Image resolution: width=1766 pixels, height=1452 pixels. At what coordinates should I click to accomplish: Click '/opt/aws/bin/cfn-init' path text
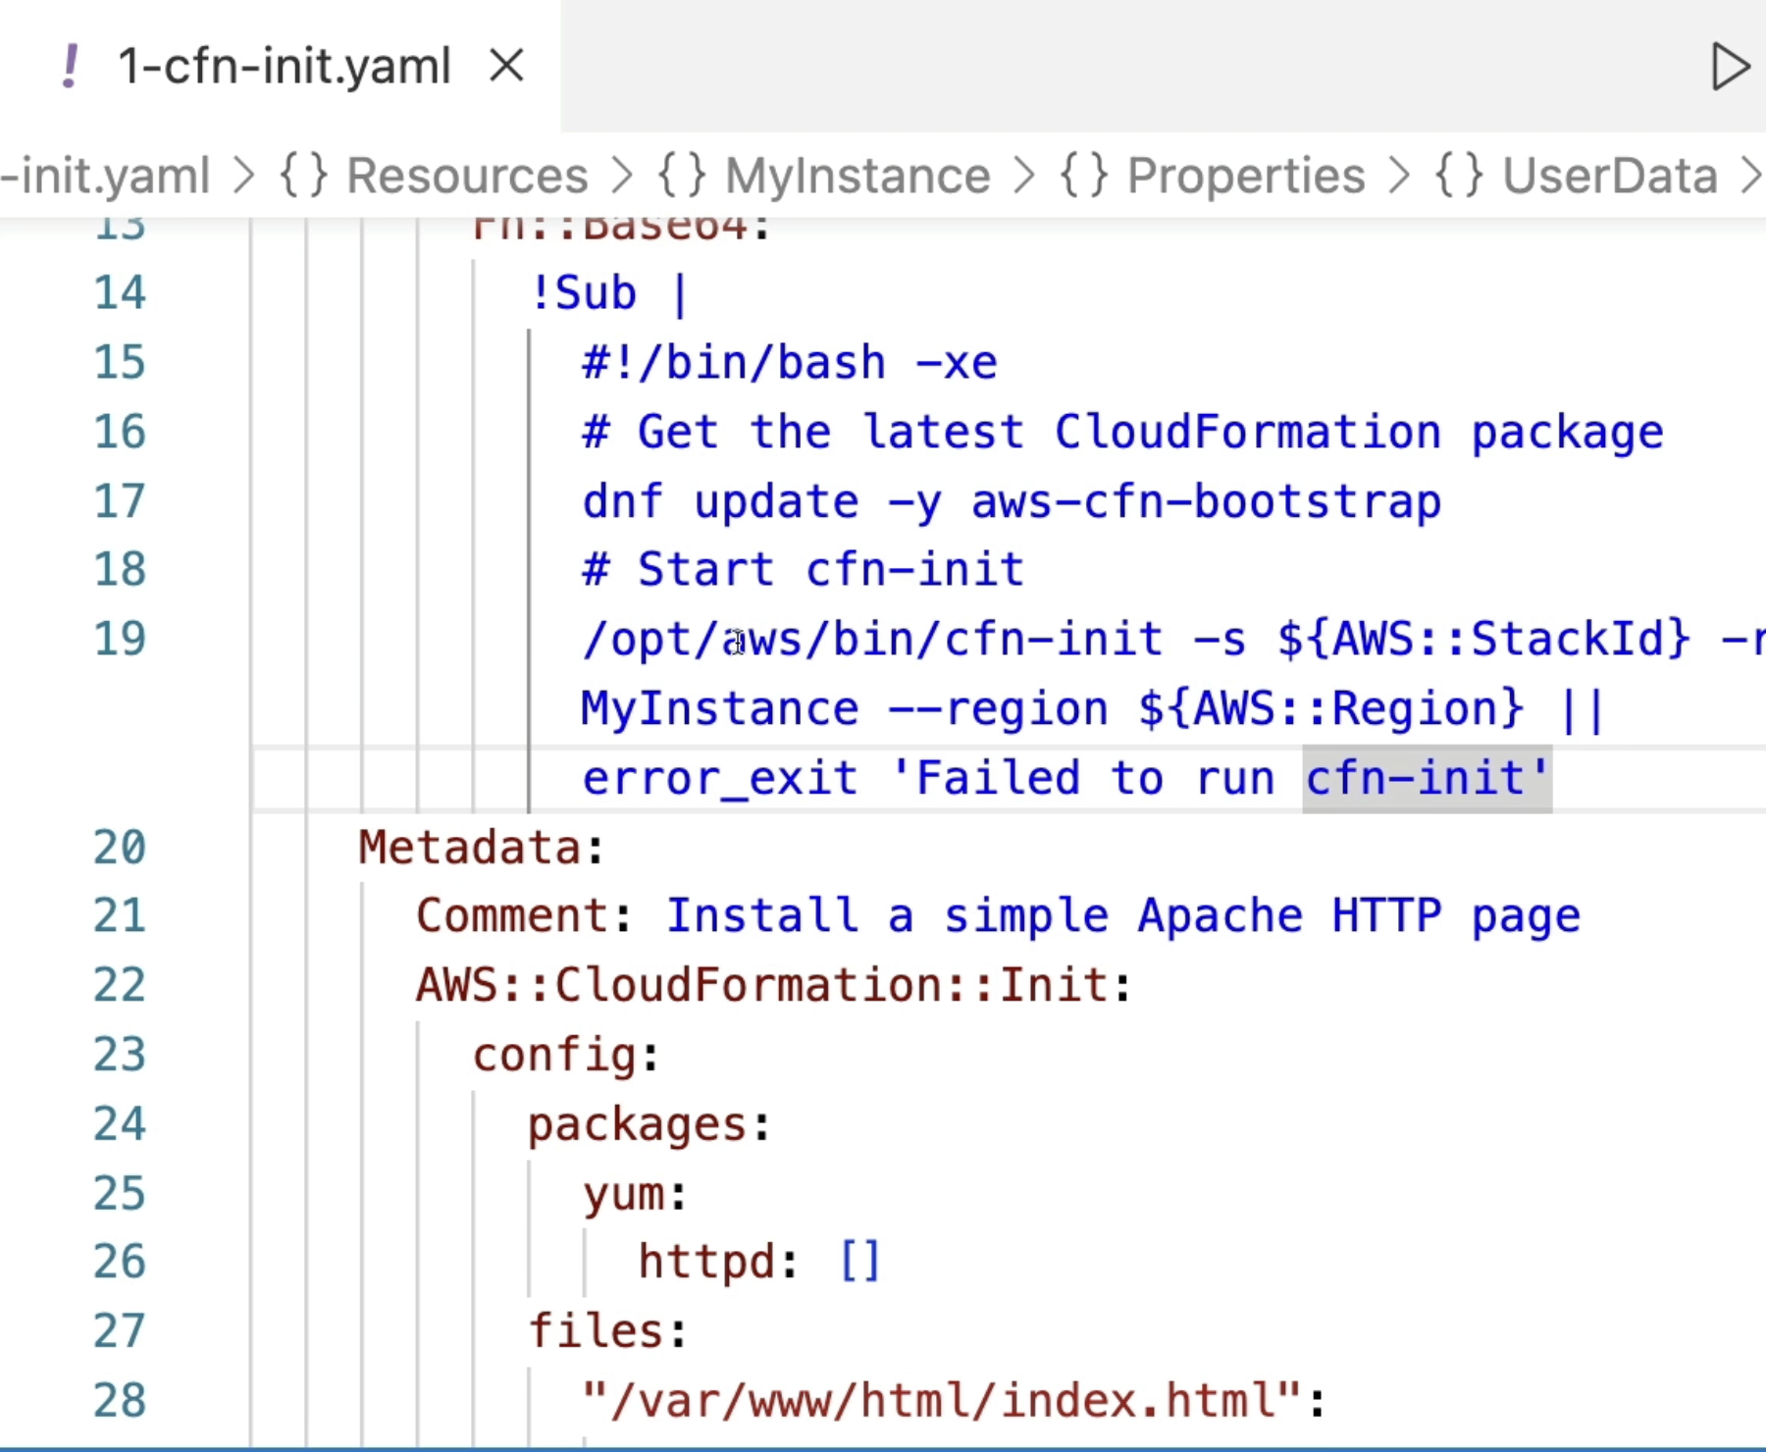coord(872,640)
